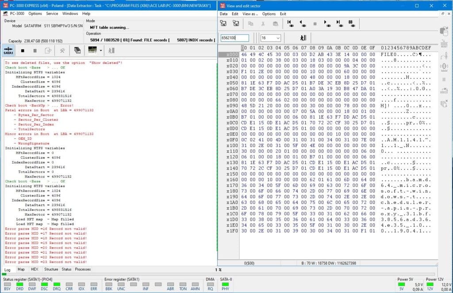The image size is (453, 293).
Task: Click the cascading windows toolbar icon
Action: pos(77,50)
